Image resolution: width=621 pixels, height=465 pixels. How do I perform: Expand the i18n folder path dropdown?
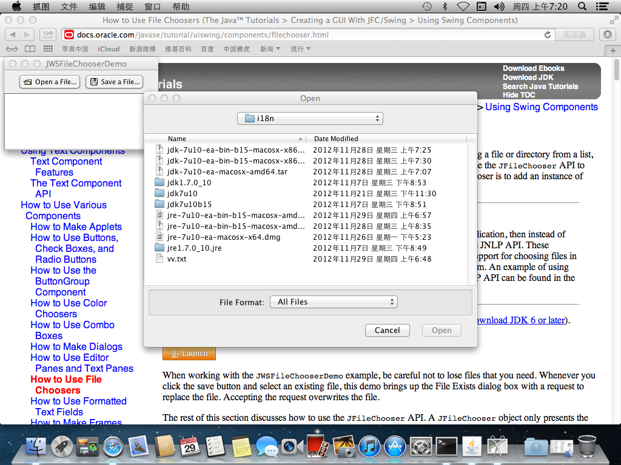pyautogui.click(x=310, y=118)
